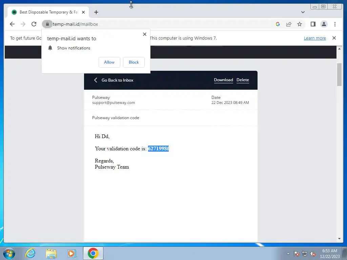Close the Best Disposable Temporary tab
This screenshot has width=347, height=260.
(x=83, y=12)
